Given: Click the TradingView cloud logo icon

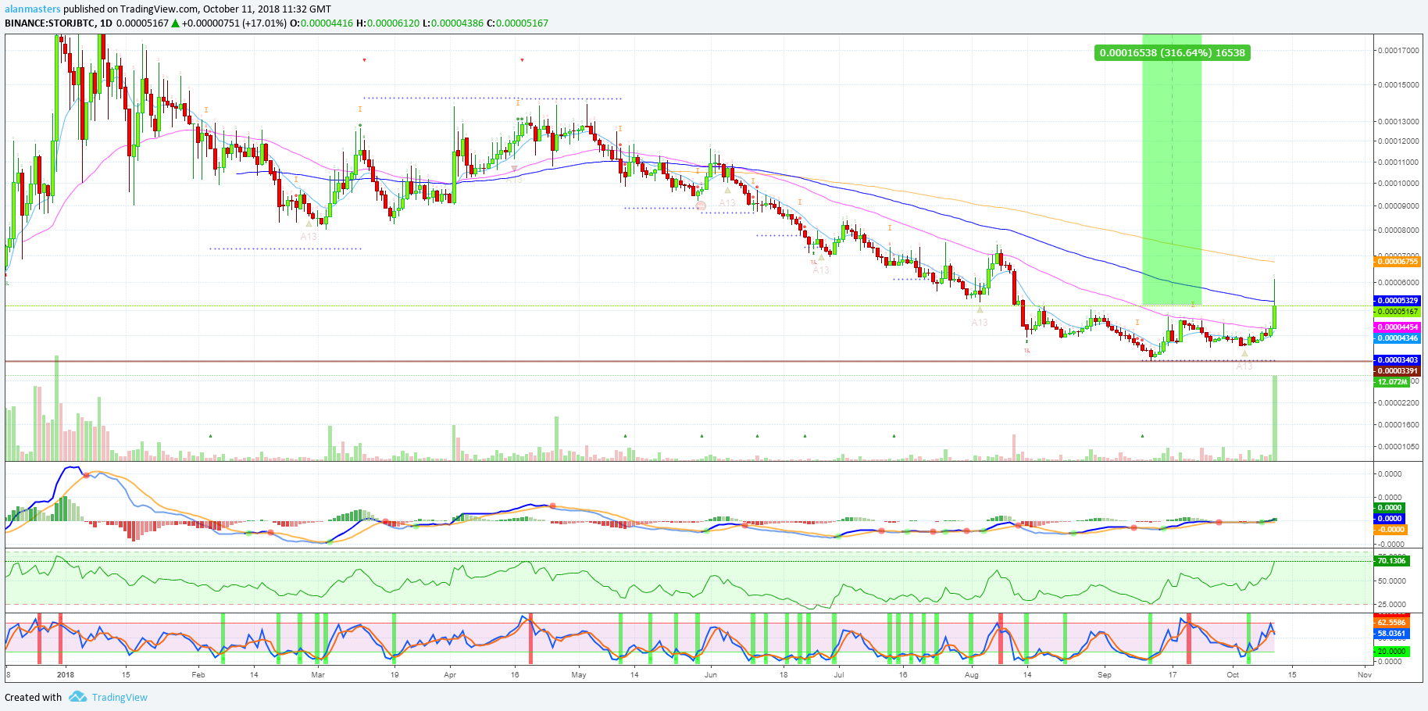Looking at the screenshot, I should point(77,697).
